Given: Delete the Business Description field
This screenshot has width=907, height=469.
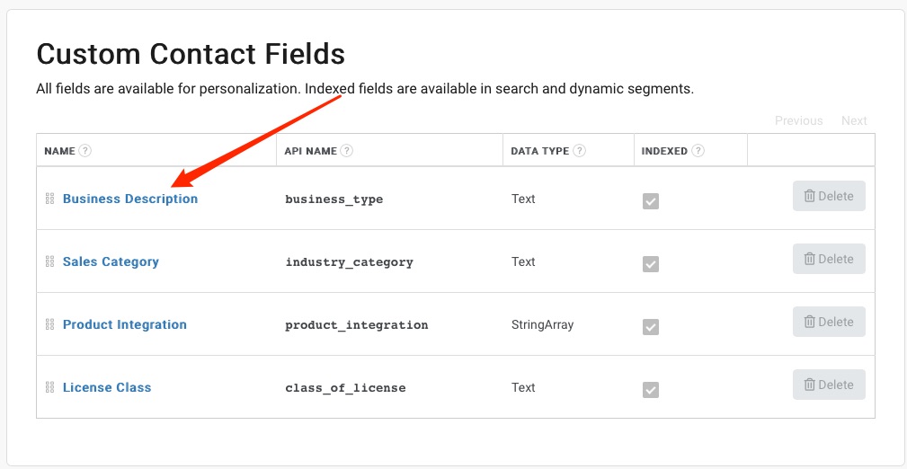Looking at the screenshot, I should click(829, 196).
